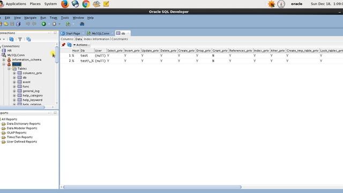Click the schema browser icon in Connections toolbar
Screen dimensions: 343x193
[x=28, y=39]
